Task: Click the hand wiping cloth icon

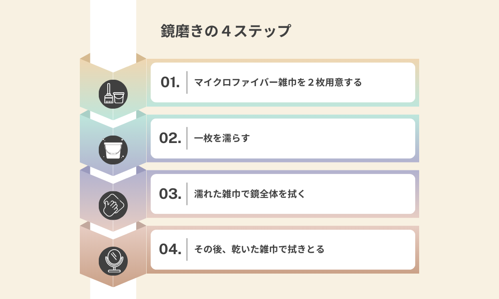Action: tap(113, 206)
